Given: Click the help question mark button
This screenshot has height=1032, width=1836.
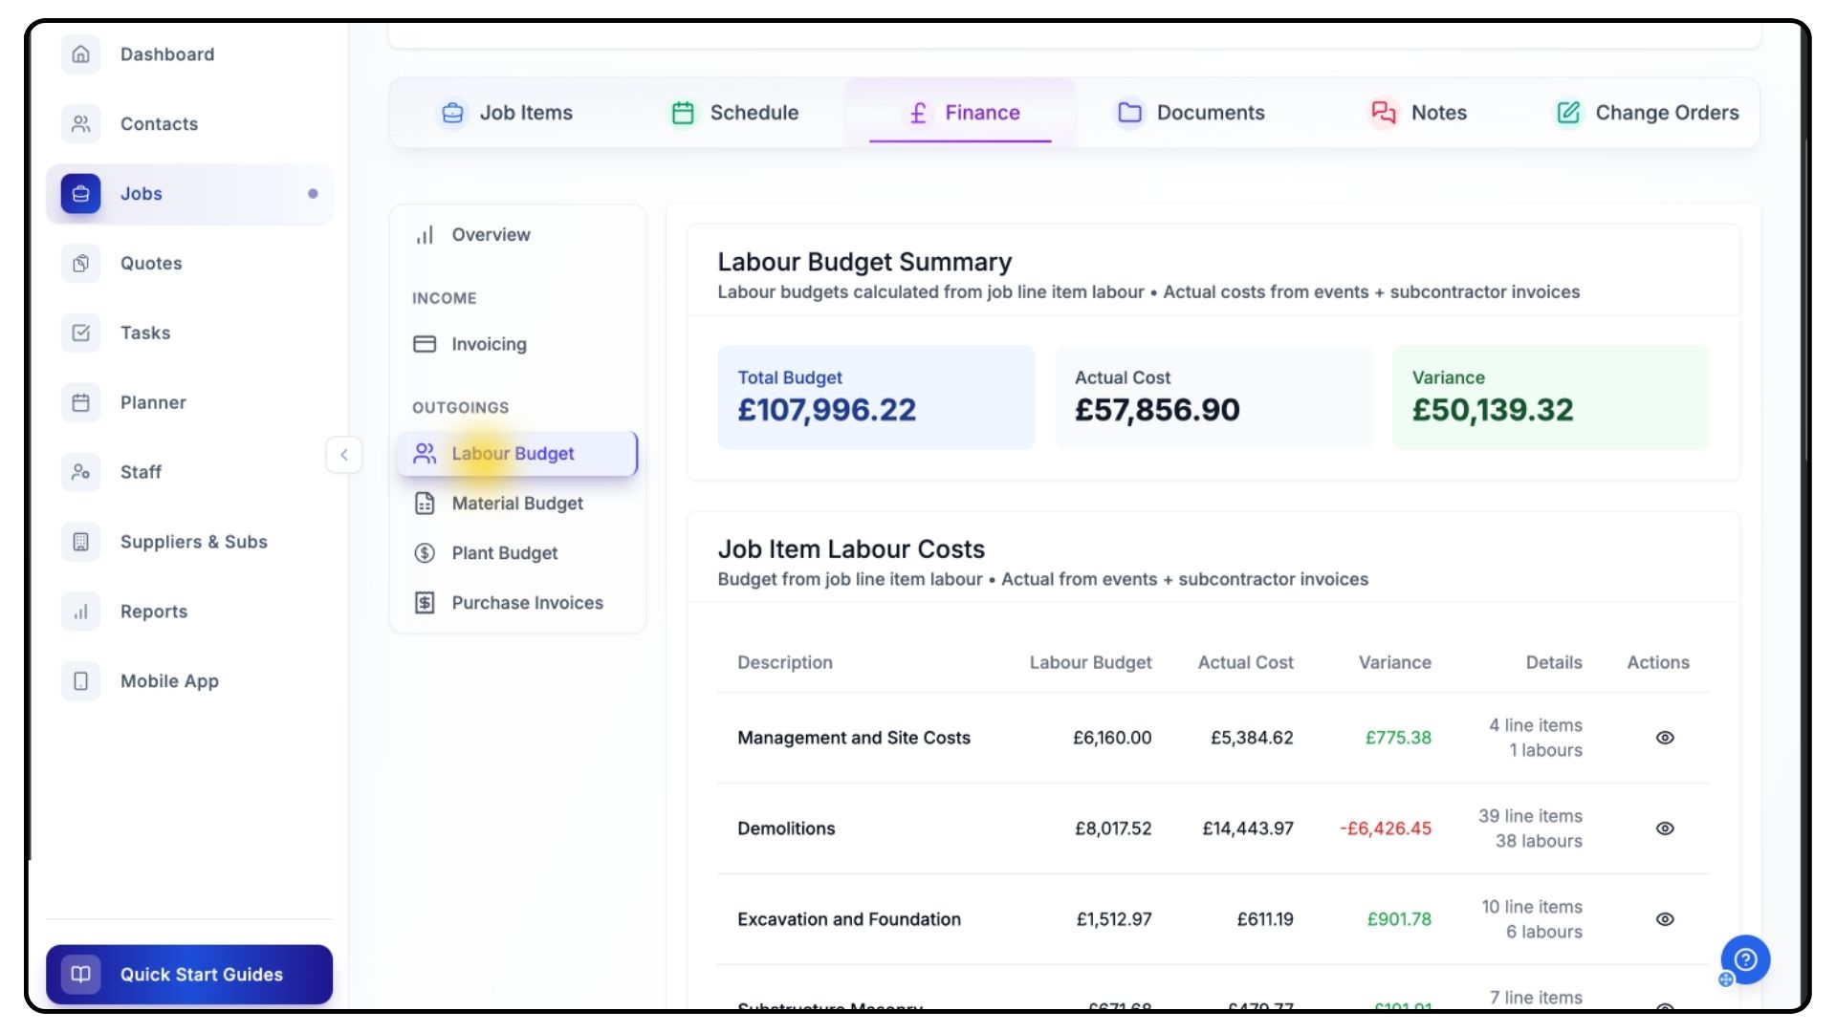Looking at the screenshot, I should click(x=1745, y=959).
